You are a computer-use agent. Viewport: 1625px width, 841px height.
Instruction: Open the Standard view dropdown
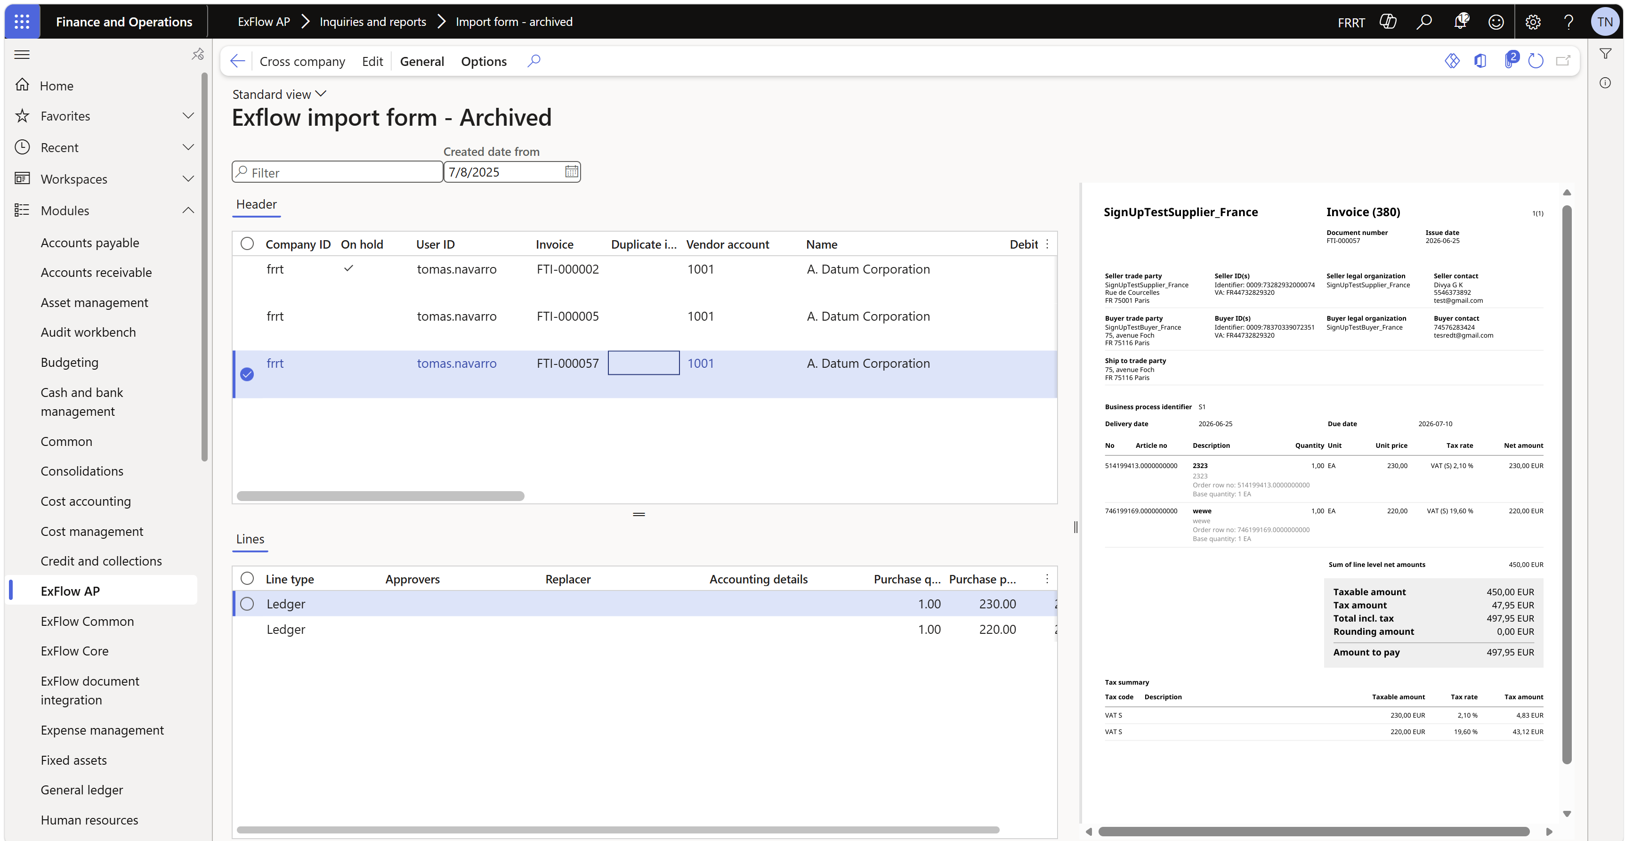coord(279,94)
